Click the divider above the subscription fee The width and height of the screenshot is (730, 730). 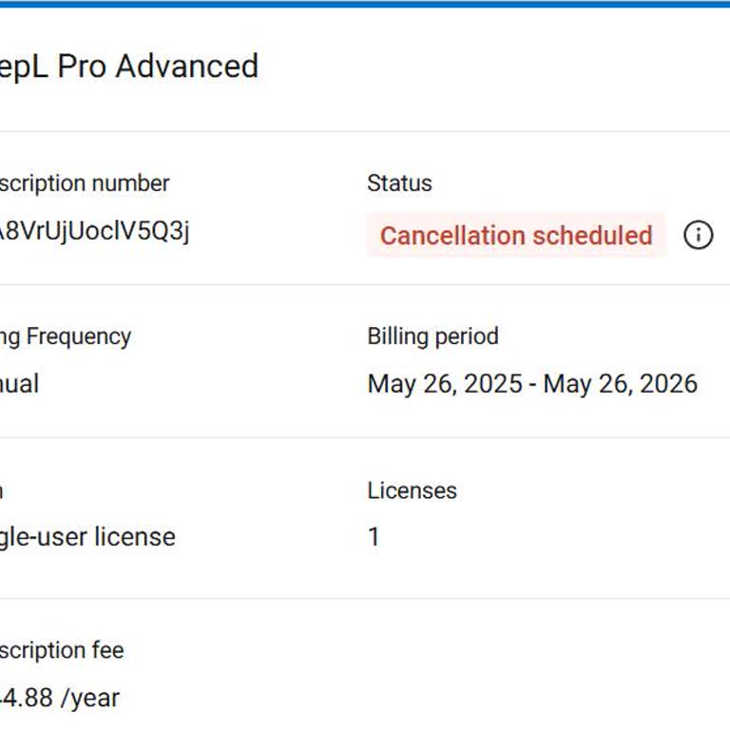pos(365,598)
